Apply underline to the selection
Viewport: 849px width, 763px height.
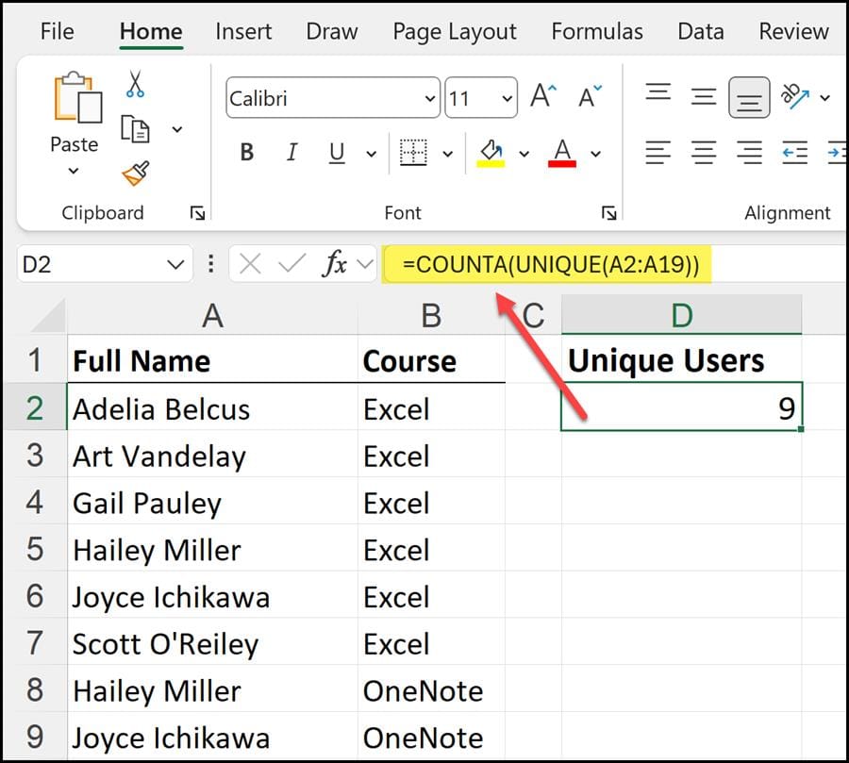(336, 153)
